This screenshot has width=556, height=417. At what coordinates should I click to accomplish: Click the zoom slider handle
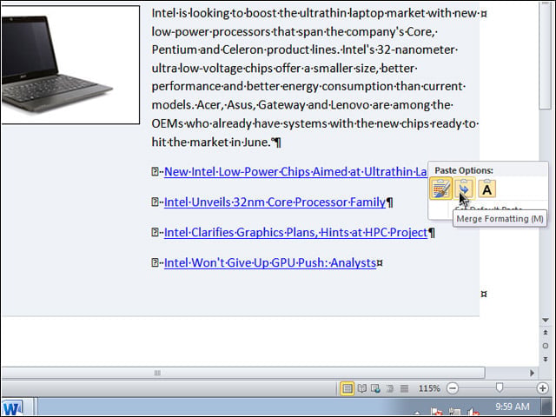[x=500, y=388]
